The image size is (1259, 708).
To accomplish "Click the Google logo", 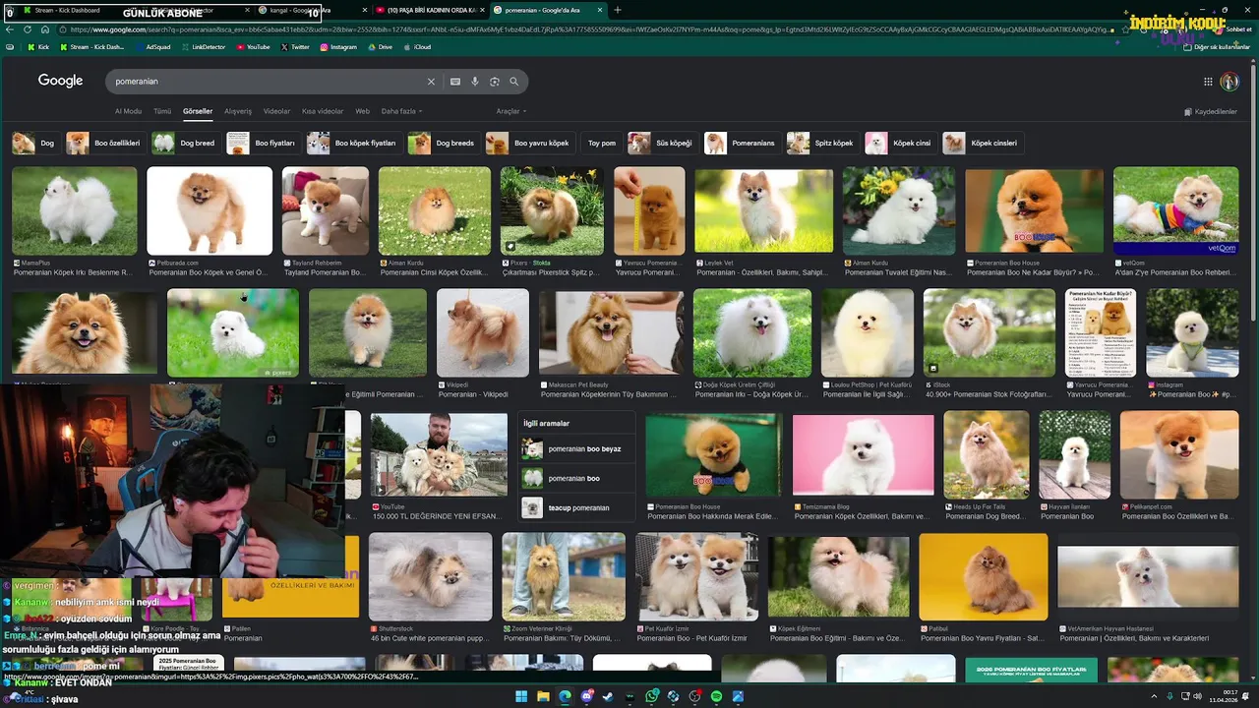I will coord(60,81).
